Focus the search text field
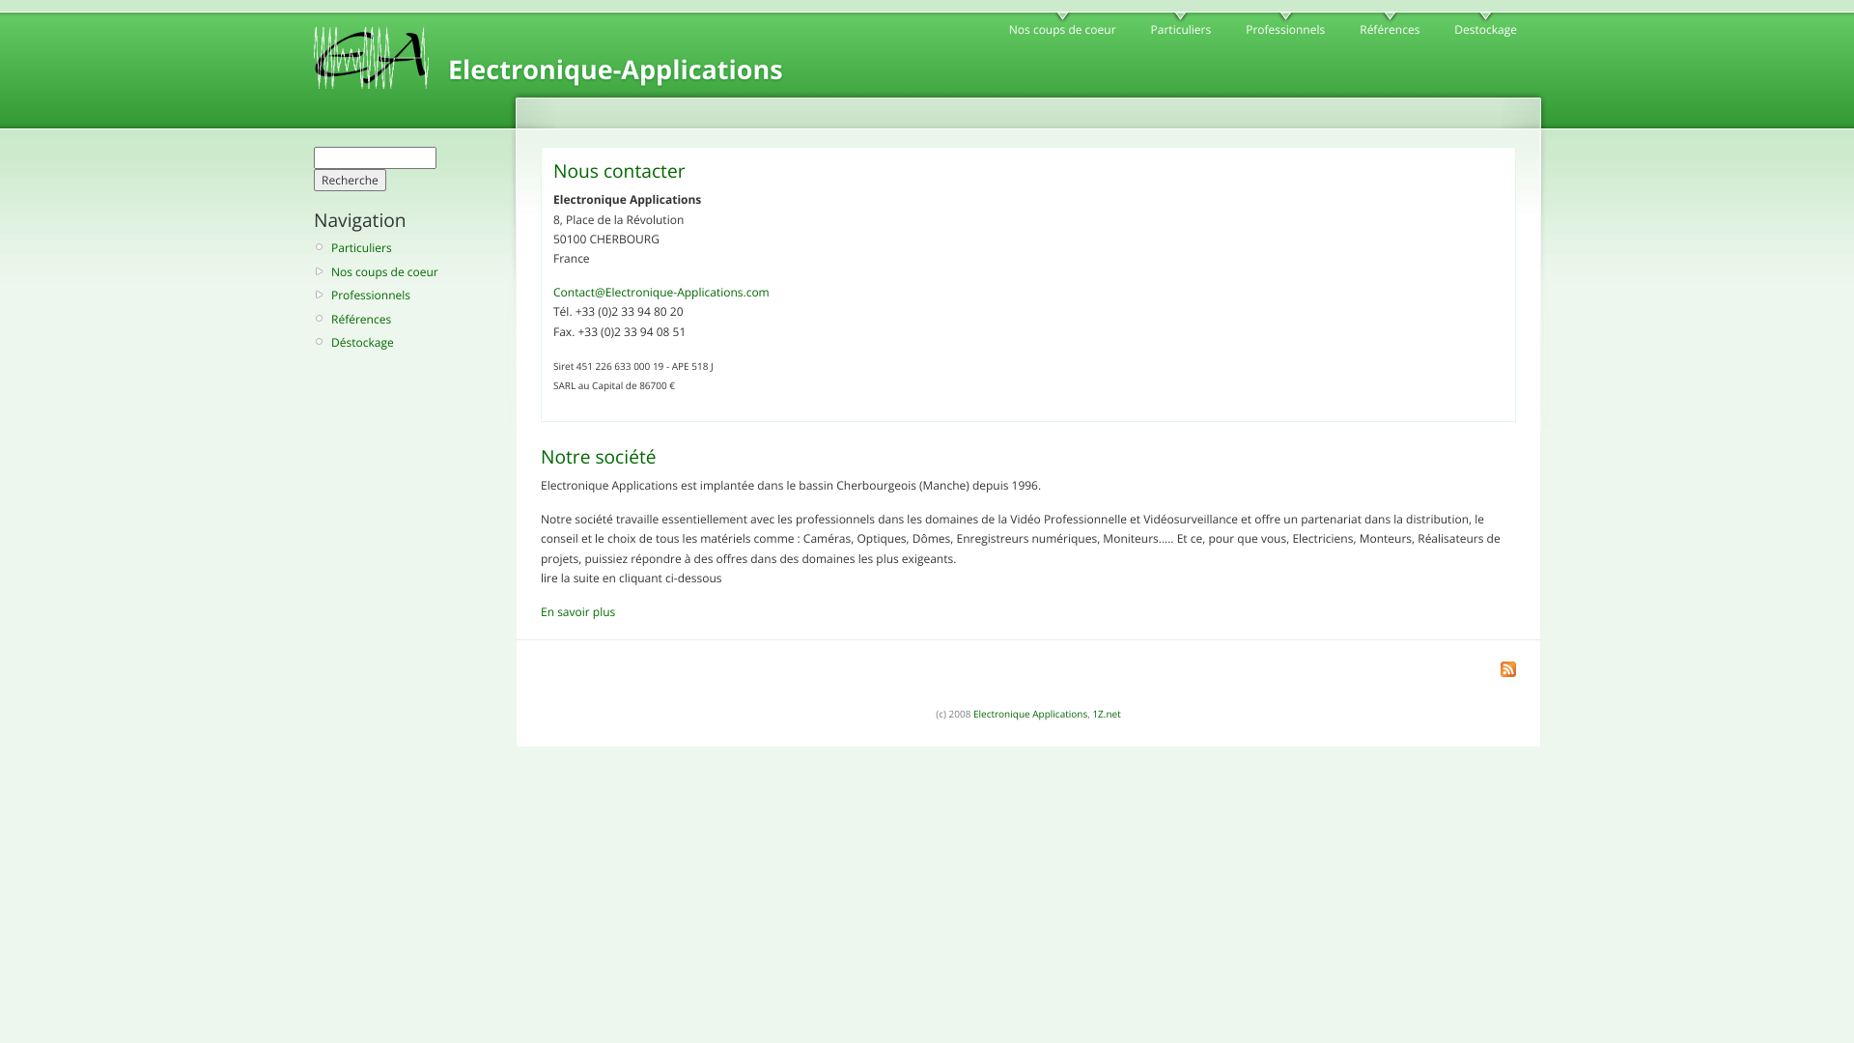This screenshot has width=1854, height=1043. [x=375, y=157]
